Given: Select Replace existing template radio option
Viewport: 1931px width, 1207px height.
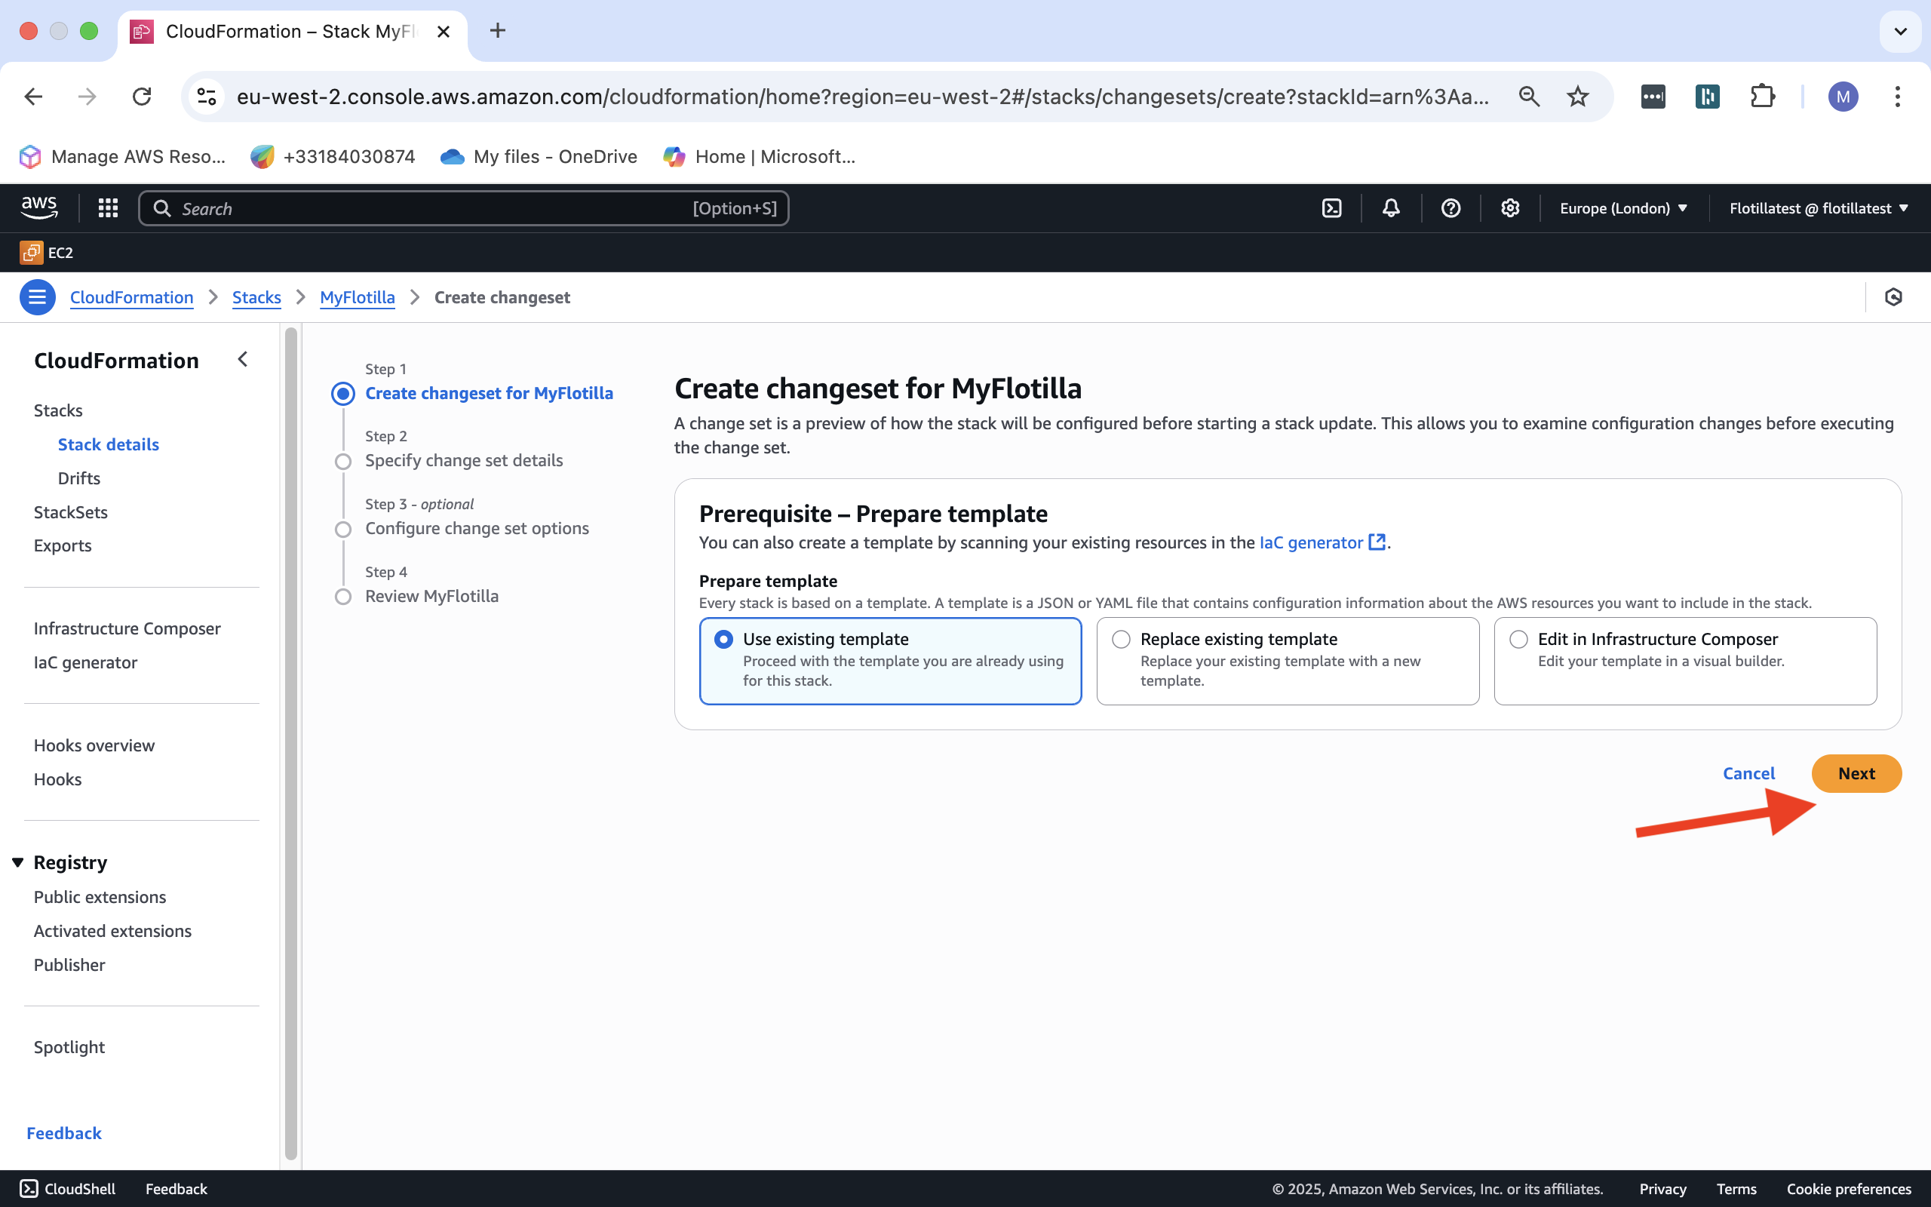Looking at the screenshot, I should point(1121,640).
